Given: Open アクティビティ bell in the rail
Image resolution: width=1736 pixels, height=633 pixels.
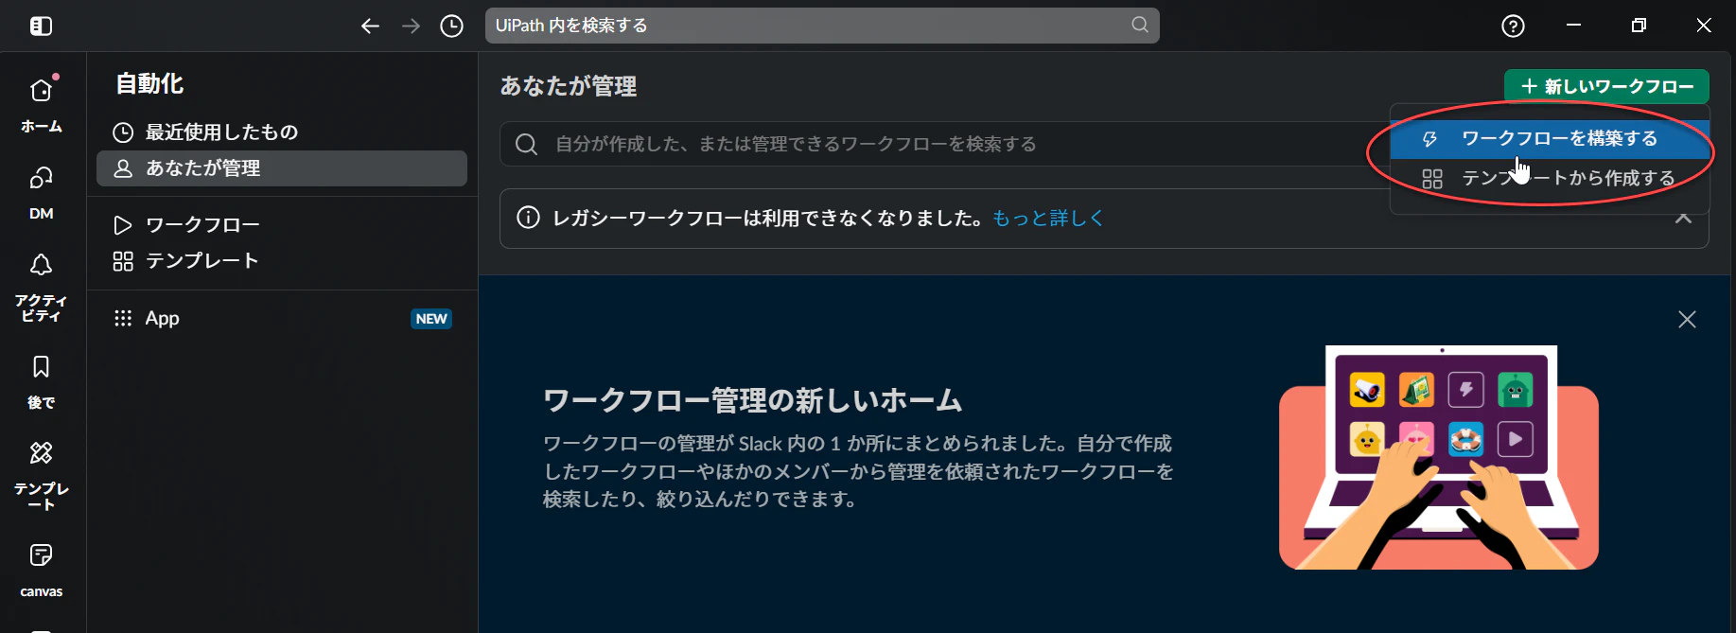Looking at the screenshot, I should 42,286.
